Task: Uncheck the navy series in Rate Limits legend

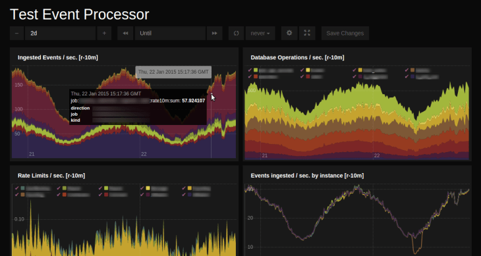Action: (x=184, y=194)
